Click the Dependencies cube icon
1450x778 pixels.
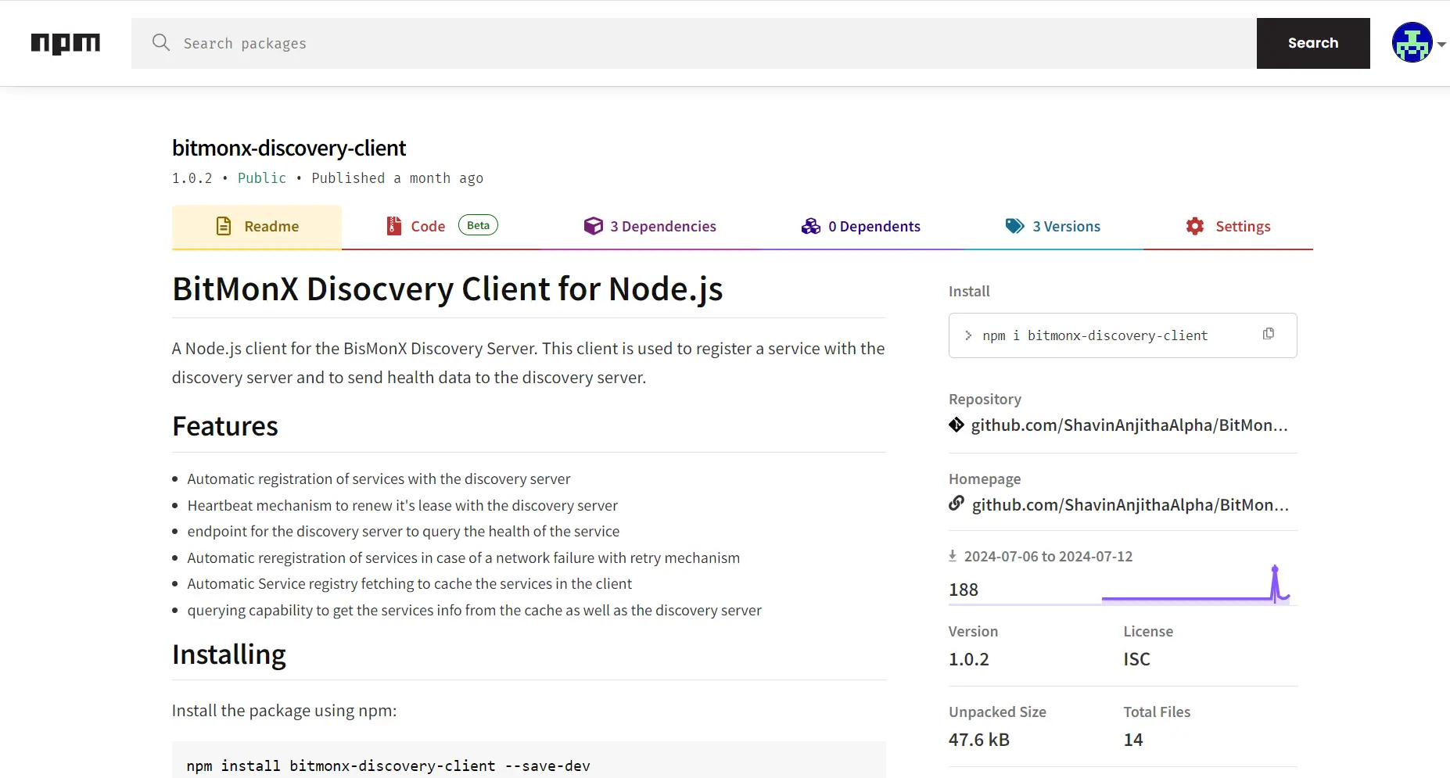(594, 226)
